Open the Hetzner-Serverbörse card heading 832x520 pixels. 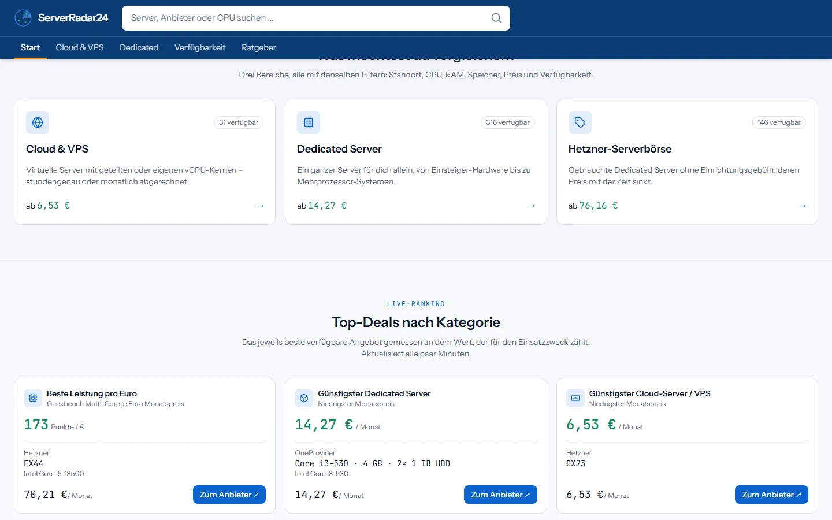click(x=620, y=149)
